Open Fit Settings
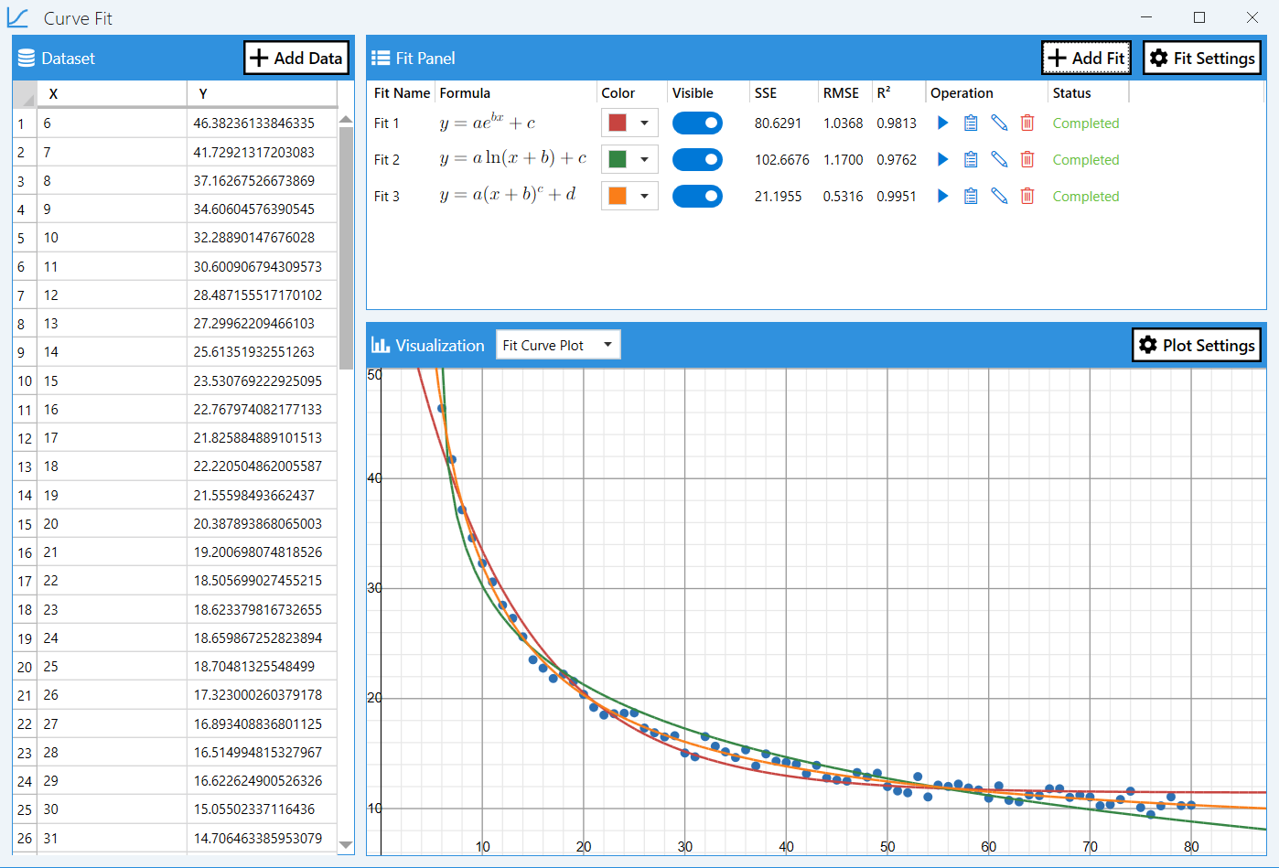 pyautogui.click(x=1201, y=57)
